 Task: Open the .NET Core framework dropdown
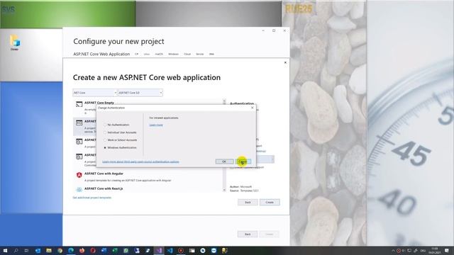94,93
